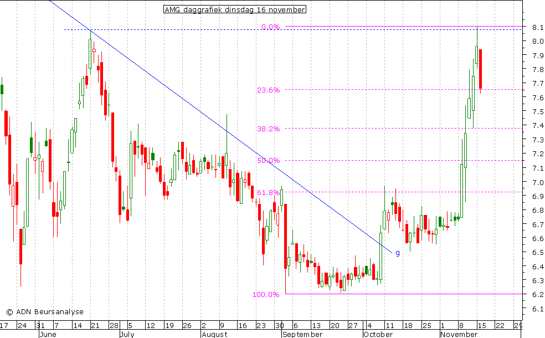The width and height of the screenshot is (545, 338).
Task: Click the 6.2 price axis value
Action: [x=538, y=295]
